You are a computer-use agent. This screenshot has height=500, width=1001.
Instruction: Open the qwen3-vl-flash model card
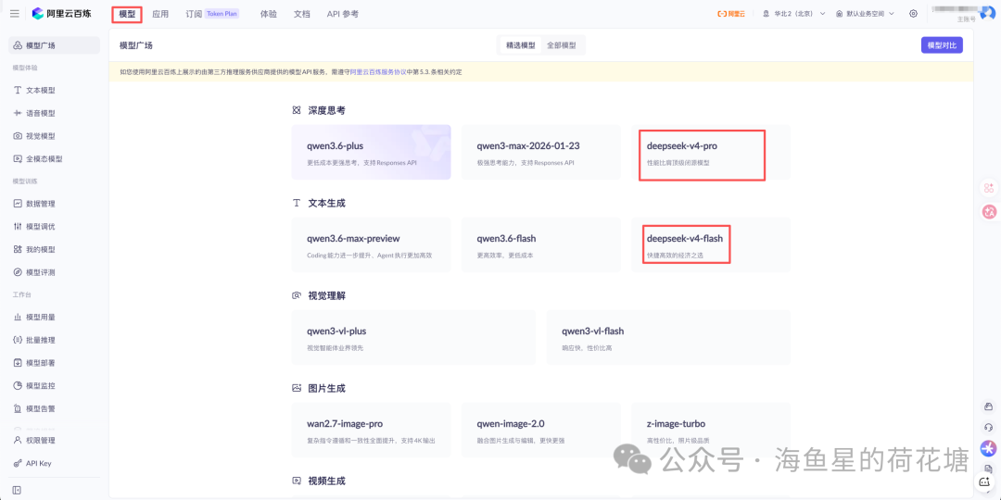point(668,337)
